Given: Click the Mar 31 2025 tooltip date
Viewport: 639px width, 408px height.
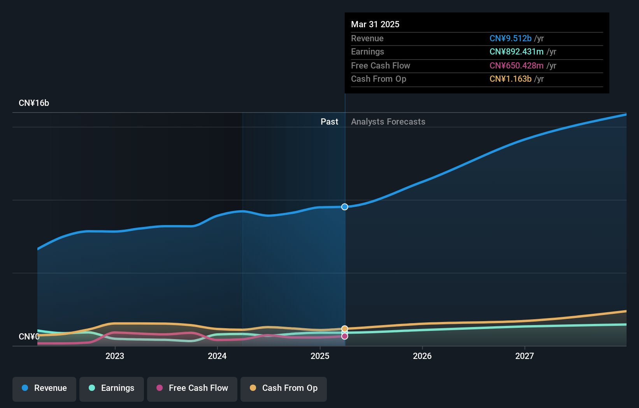Looking at the screenshot, I should click(375, 25).
